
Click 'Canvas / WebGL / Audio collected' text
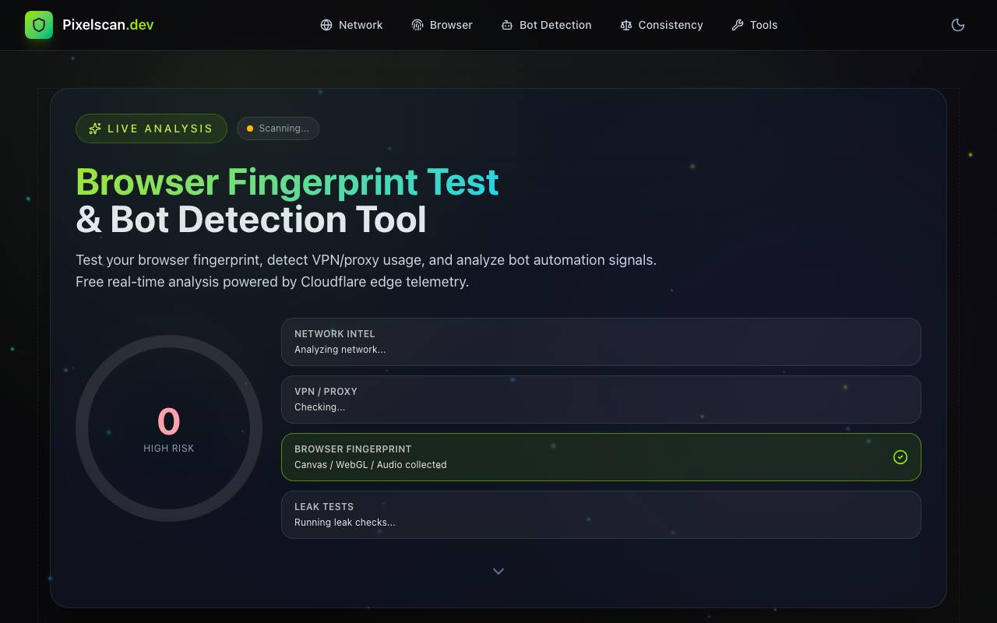coord(371,465)
